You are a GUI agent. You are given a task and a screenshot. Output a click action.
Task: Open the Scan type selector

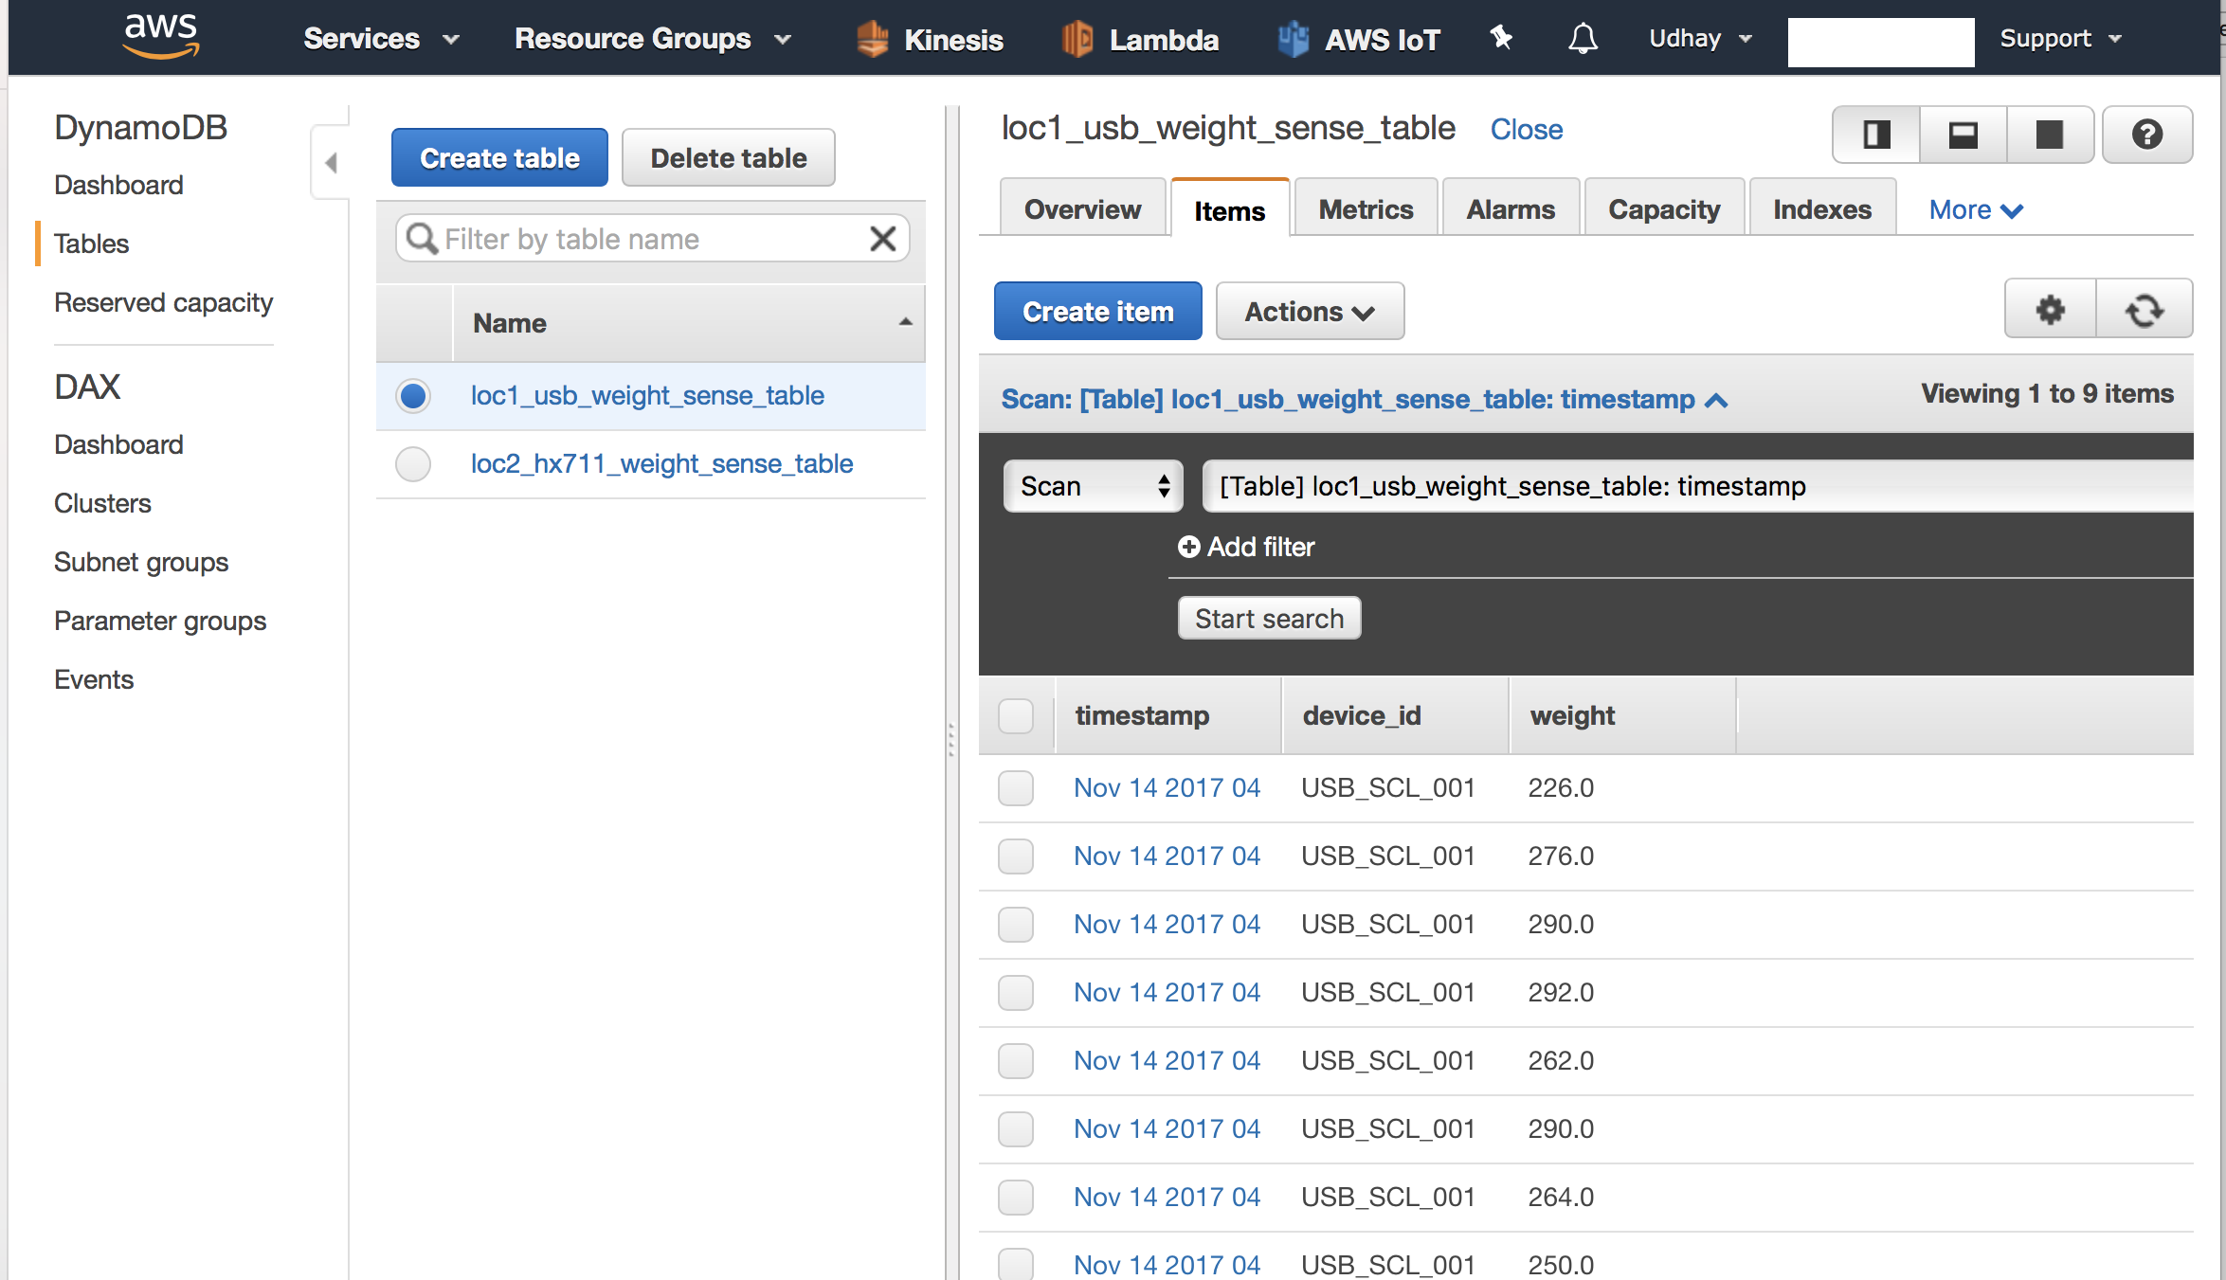coord(1093,486)
